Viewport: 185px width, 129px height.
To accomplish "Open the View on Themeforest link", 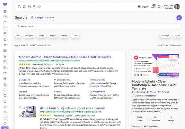I will coord(145,96).
